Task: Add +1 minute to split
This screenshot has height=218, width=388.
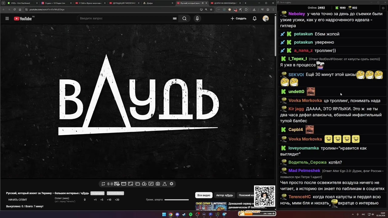Action: pos(95,200)
